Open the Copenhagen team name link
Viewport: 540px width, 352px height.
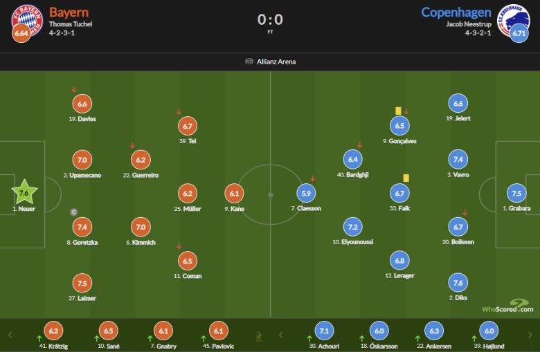click(456, 12)
